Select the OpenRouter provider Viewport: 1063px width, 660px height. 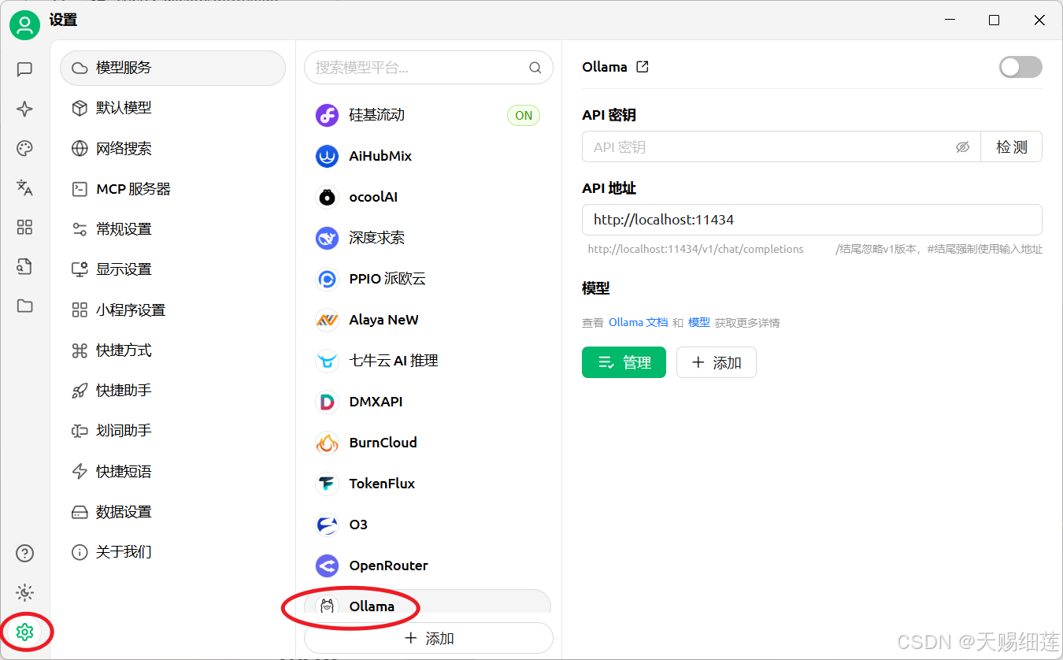(428, 565)
